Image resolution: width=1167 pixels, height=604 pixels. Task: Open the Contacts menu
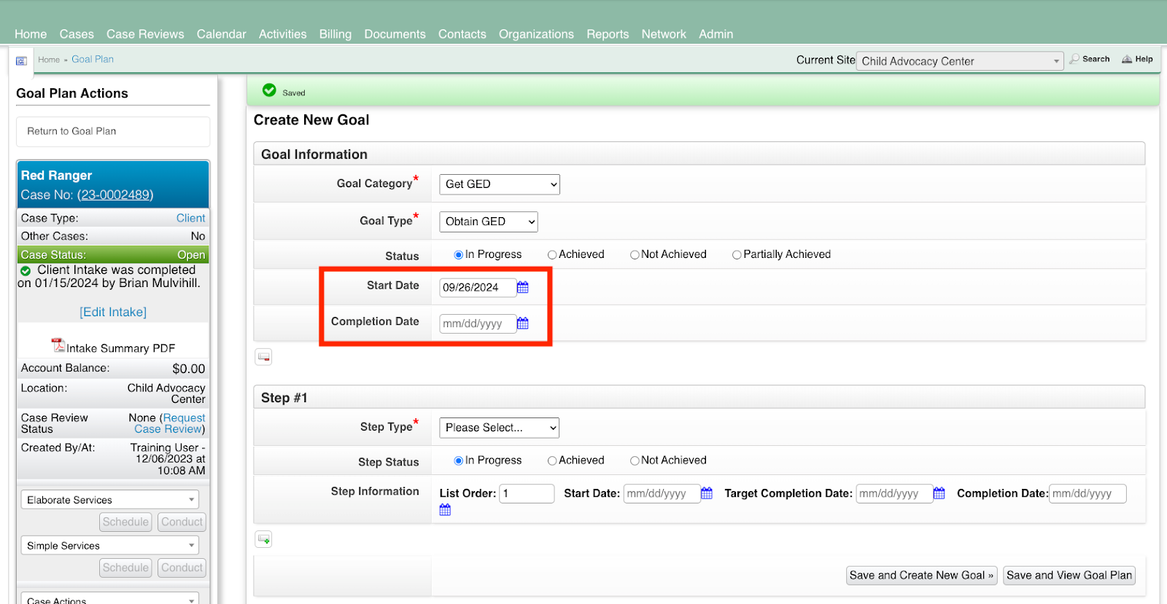tap(462, 34)
